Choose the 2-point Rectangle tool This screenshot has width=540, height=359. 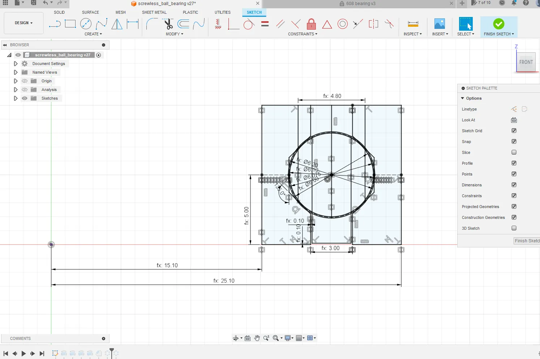(70, 24)
